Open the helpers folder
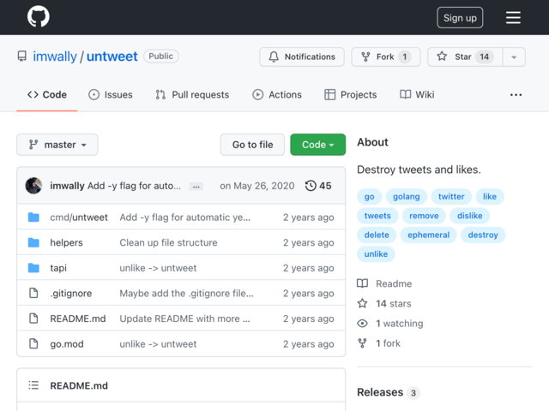549x411 pixels. pos(66,242)
